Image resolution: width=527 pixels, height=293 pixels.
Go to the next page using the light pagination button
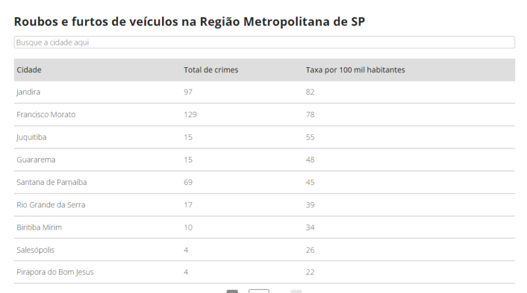tap(296, 291)
